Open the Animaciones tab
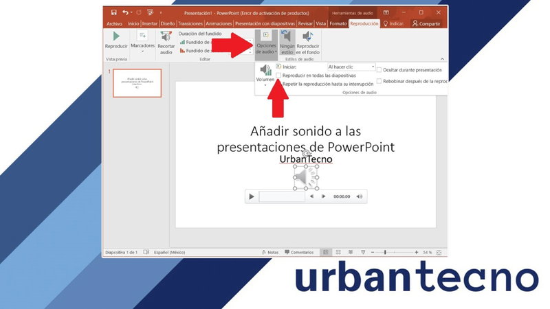 [219, 24]
